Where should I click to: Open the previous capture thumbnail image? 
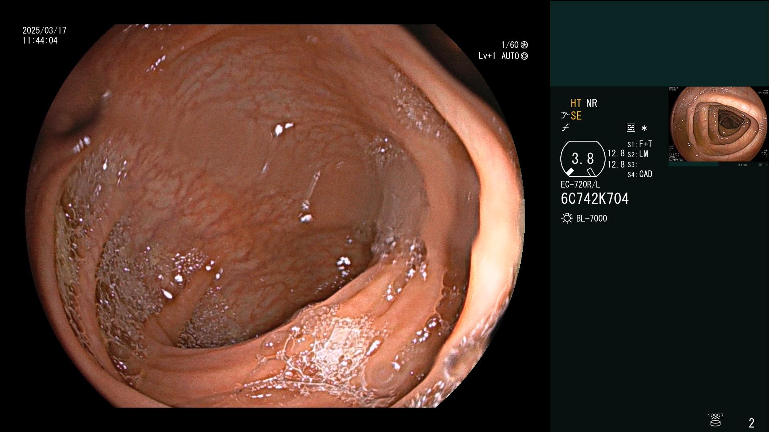[719, 124]
